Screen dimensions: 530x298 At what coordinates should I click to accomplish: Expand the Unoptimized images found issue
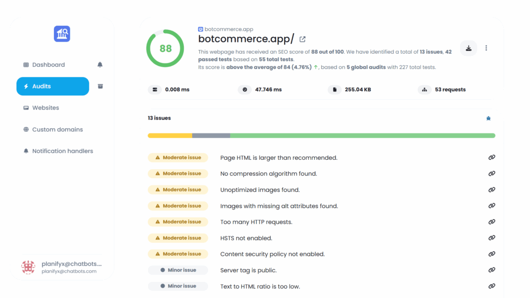click(x=260, y=190)
